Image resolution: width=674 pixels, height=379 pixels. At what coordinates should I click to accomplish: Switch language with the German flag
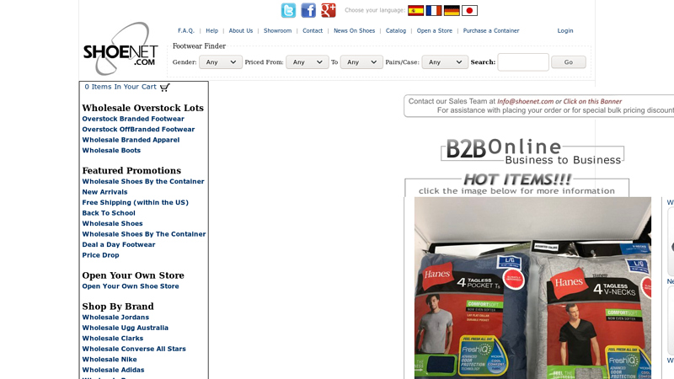pos(452,10)
